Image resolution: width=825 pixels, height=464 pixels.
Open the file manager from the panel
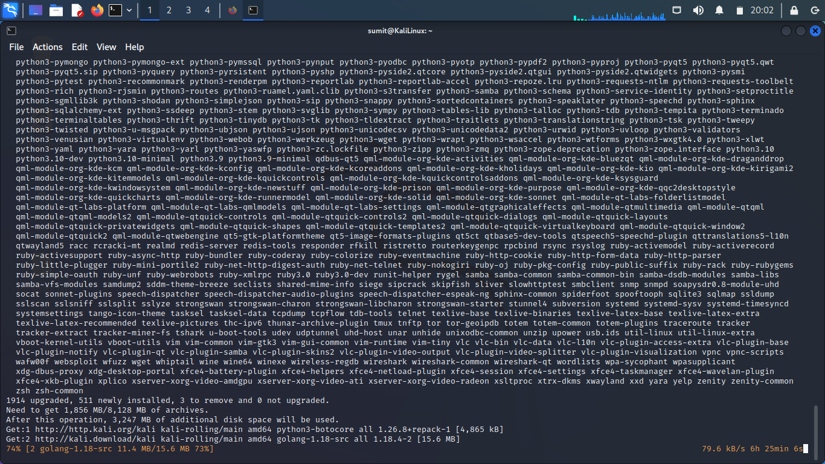(56, 10)
